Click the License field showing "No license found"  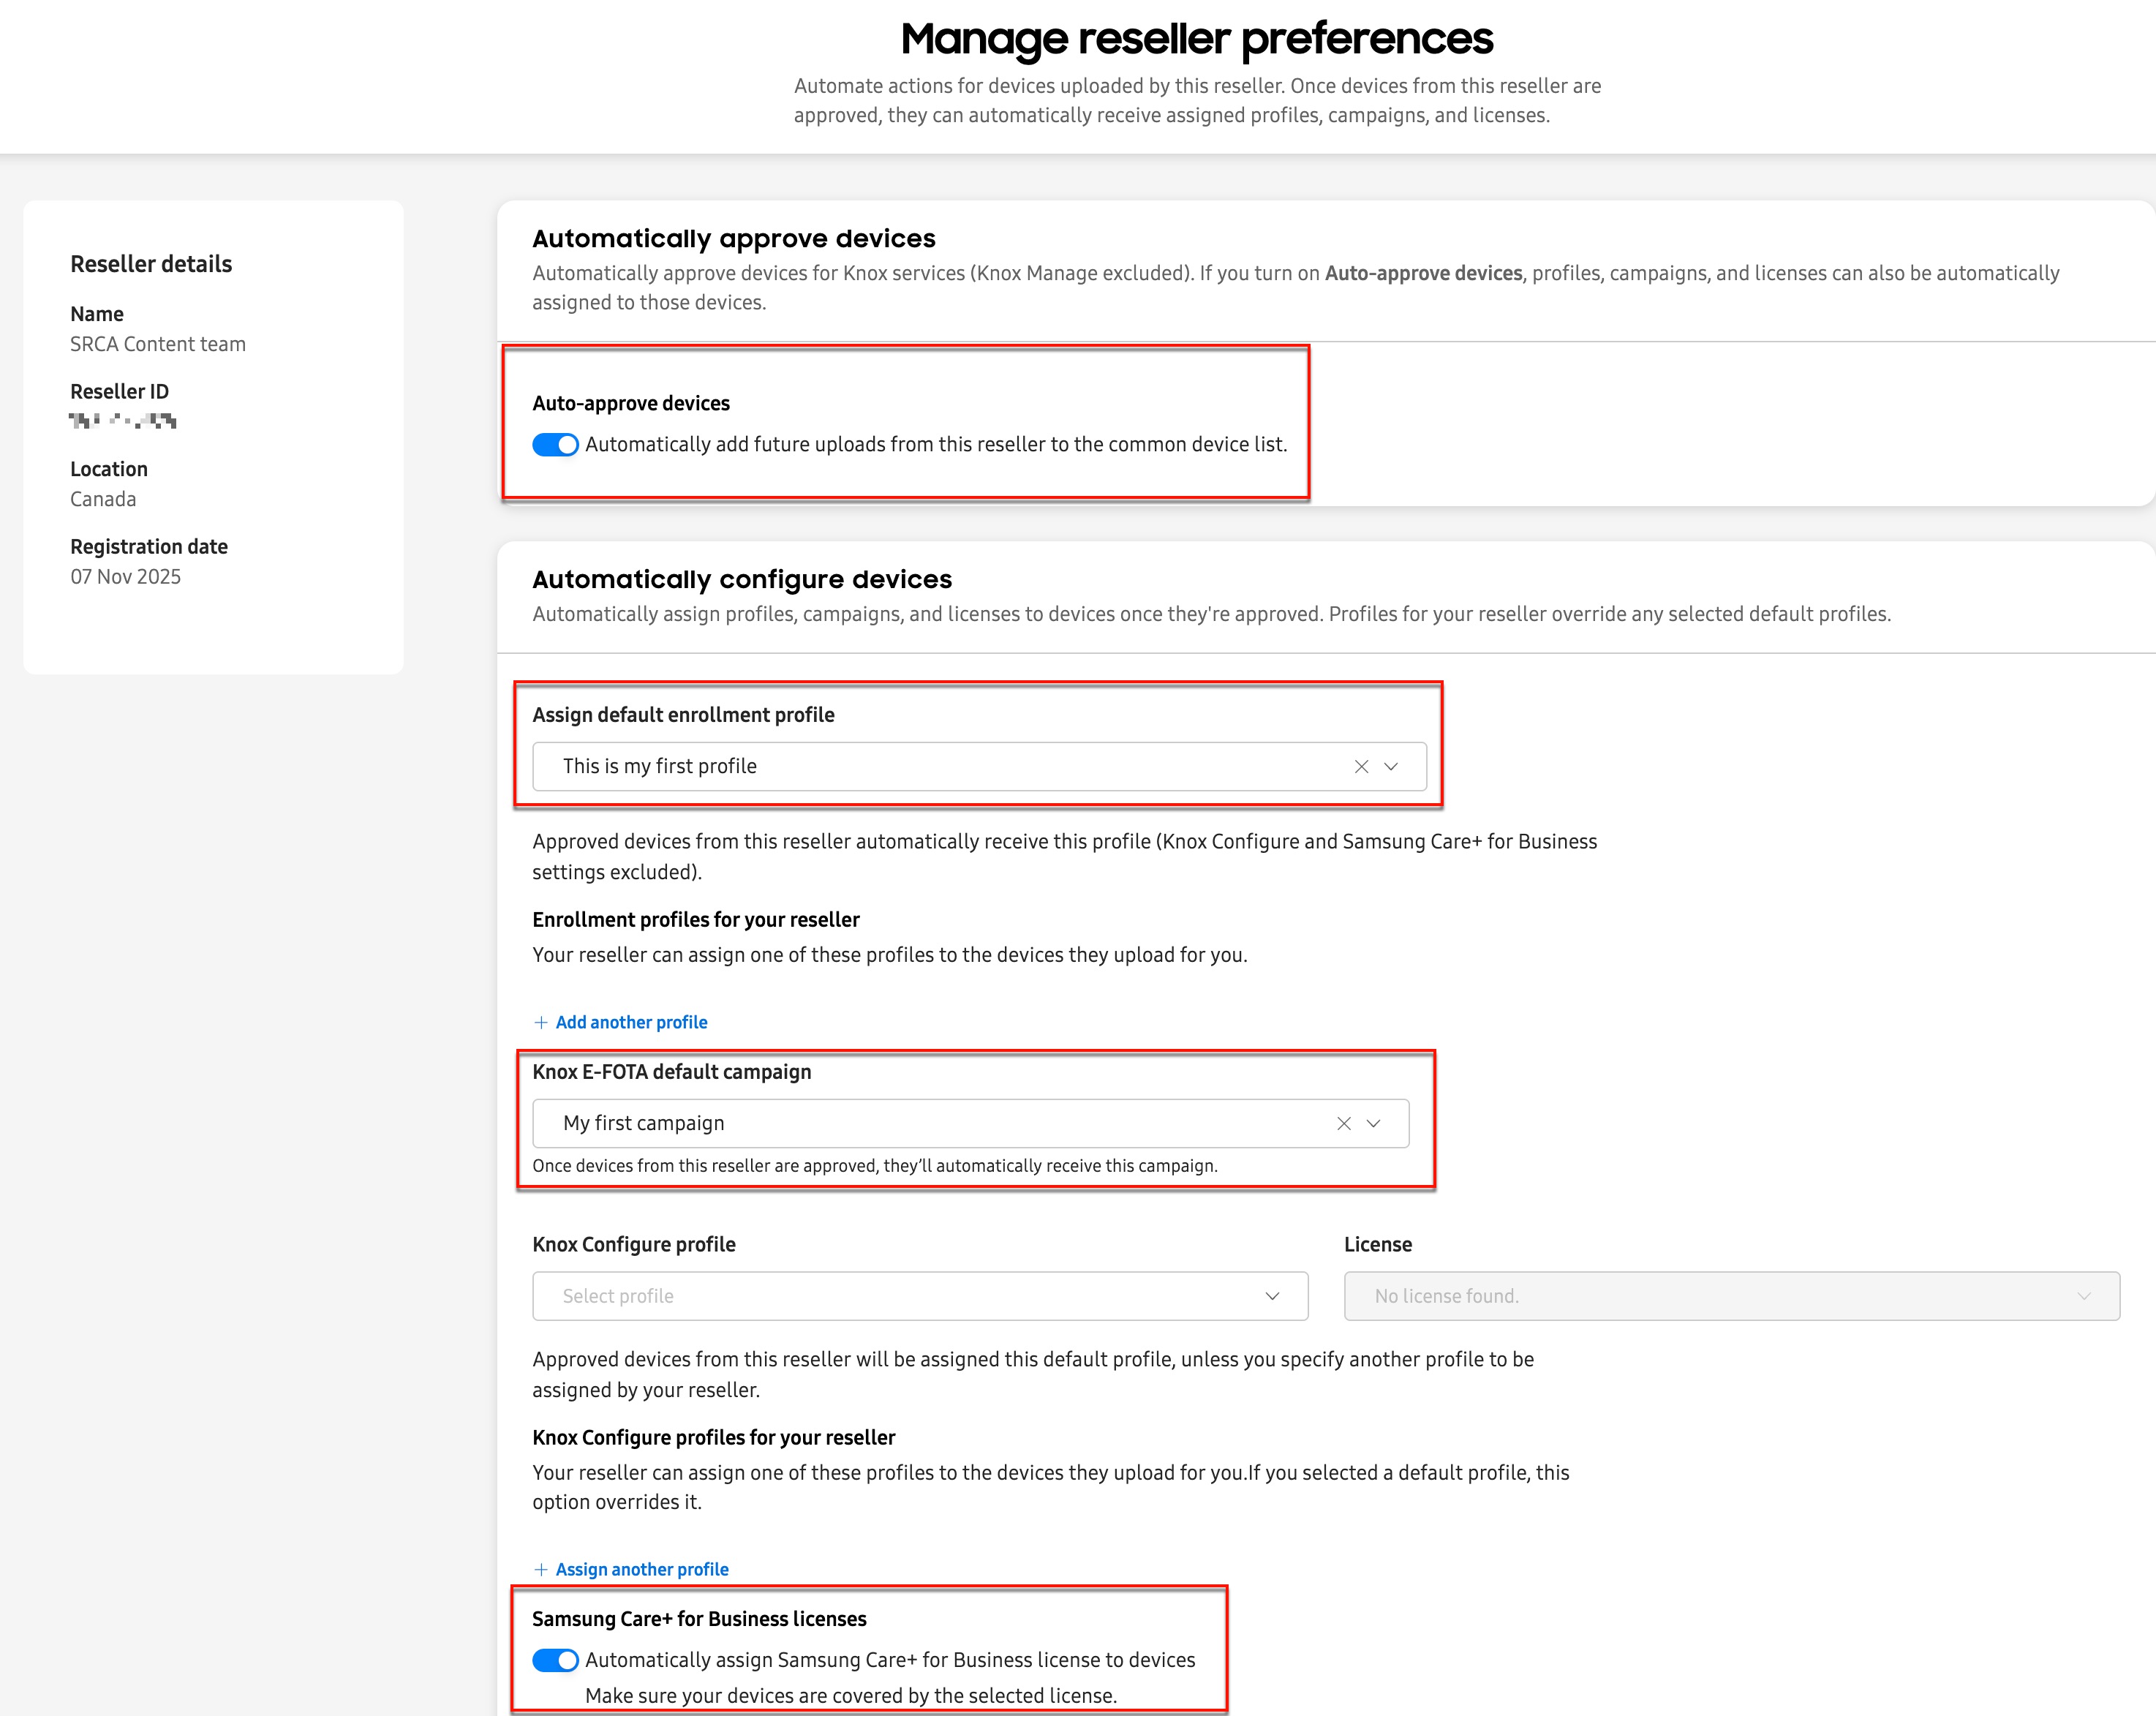coord(1700,1295)
